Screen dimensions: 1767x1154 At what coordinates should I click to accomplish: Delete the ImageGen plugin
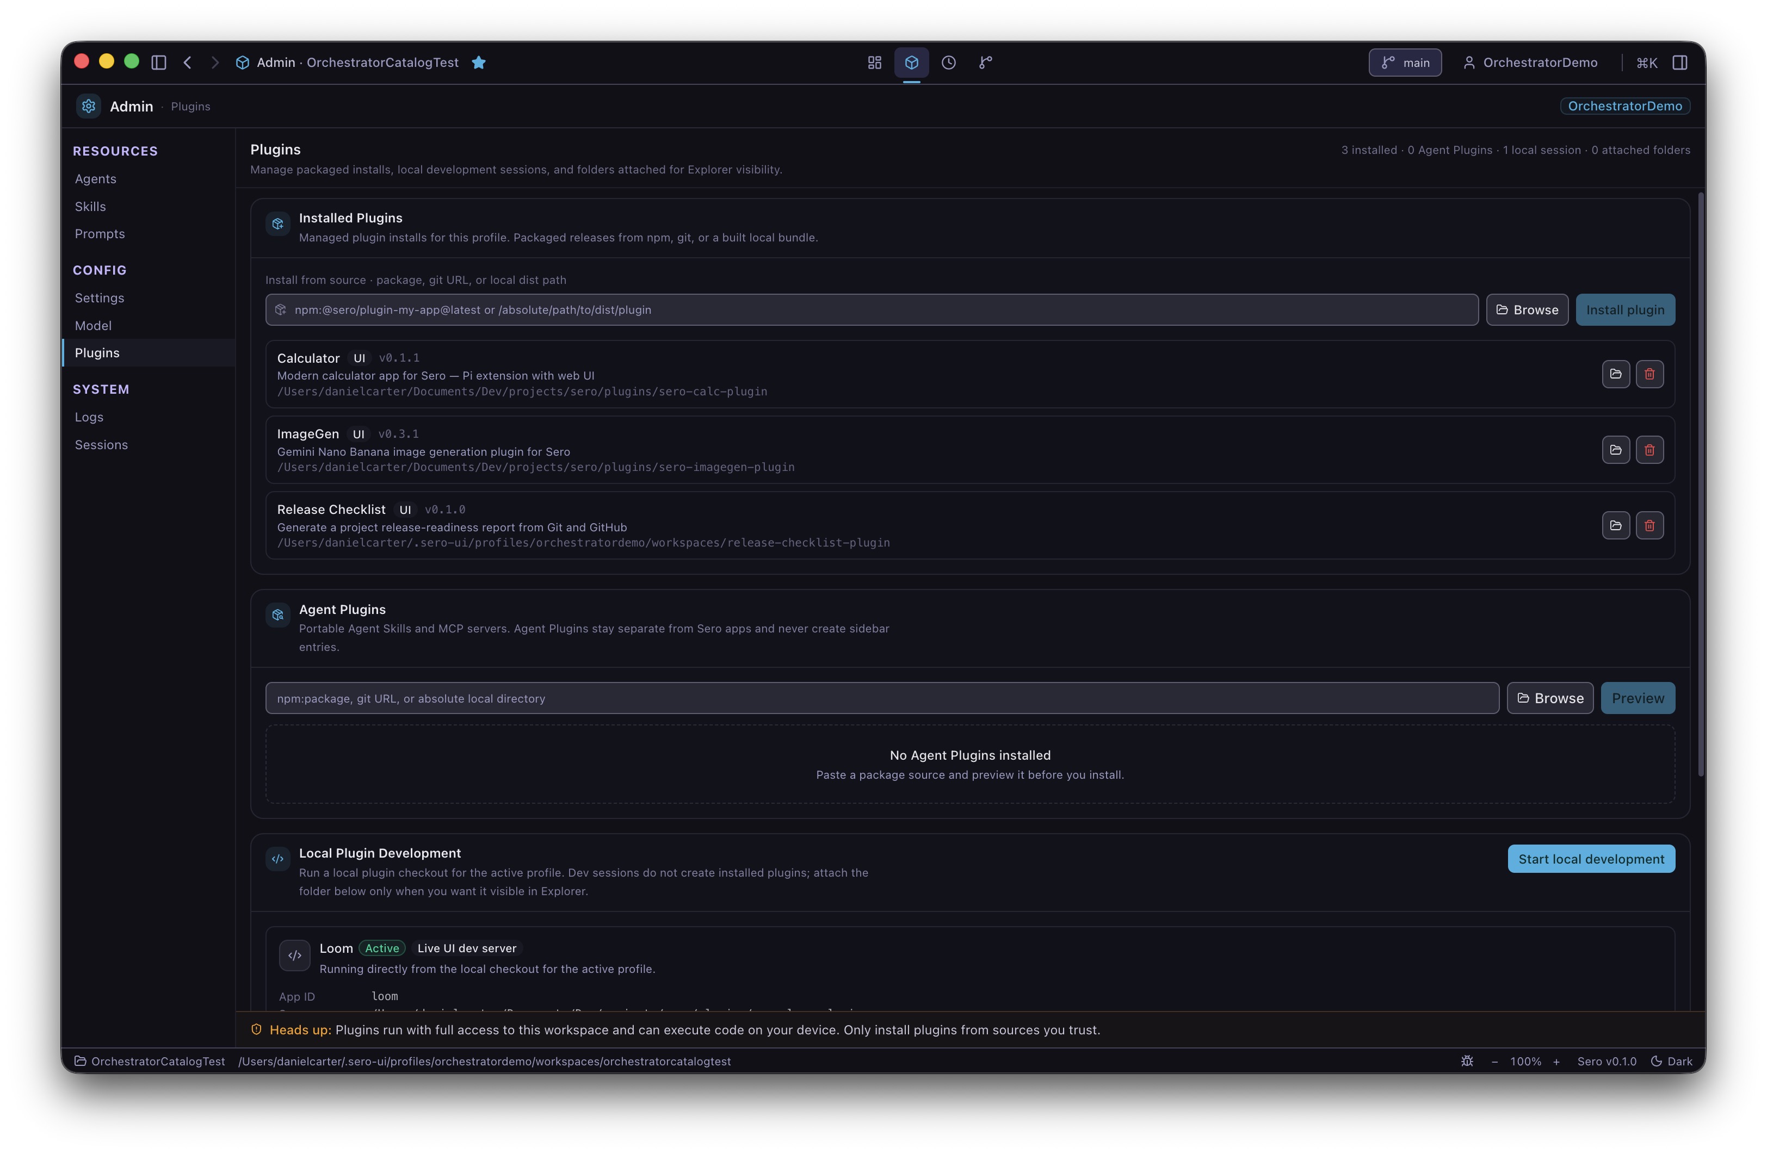tap(1649, 450)
